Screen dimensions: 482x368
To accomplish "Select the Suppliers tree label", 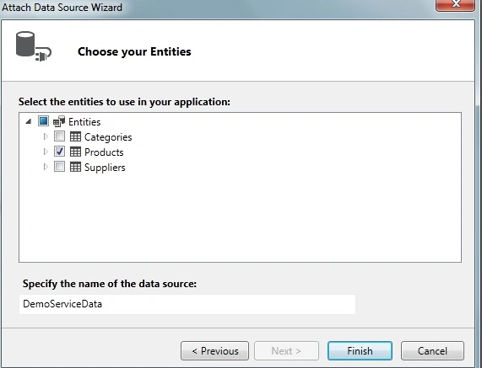I will coord(105,168).
